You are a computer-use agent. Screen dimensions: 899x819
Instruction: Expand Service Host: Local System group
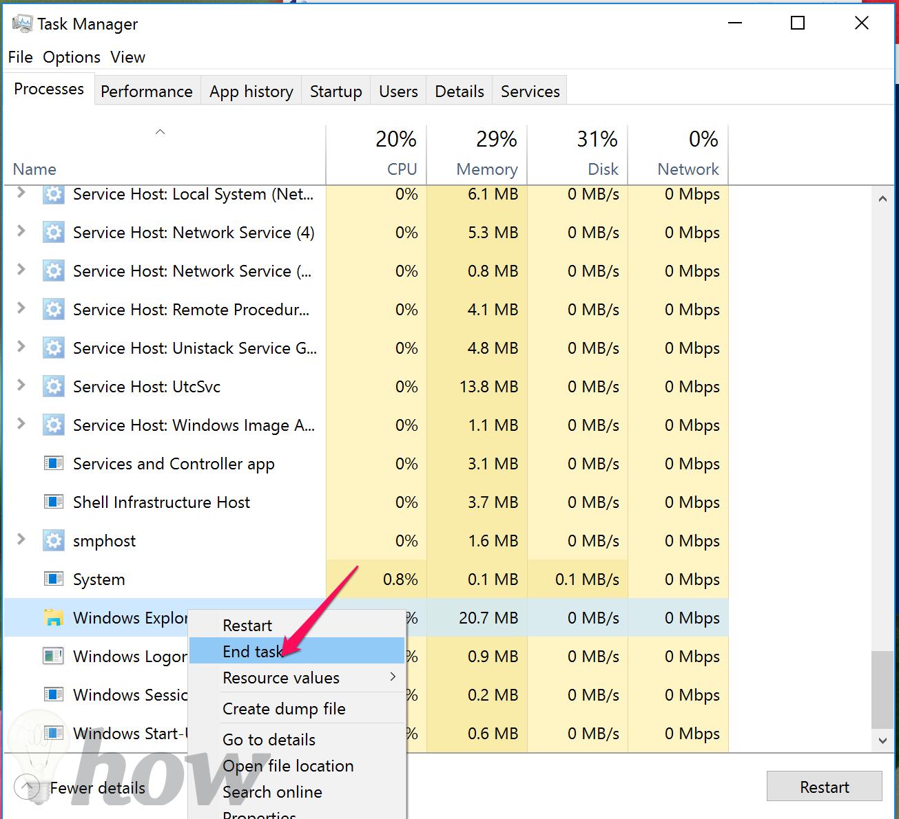click(x=21, y=193)
